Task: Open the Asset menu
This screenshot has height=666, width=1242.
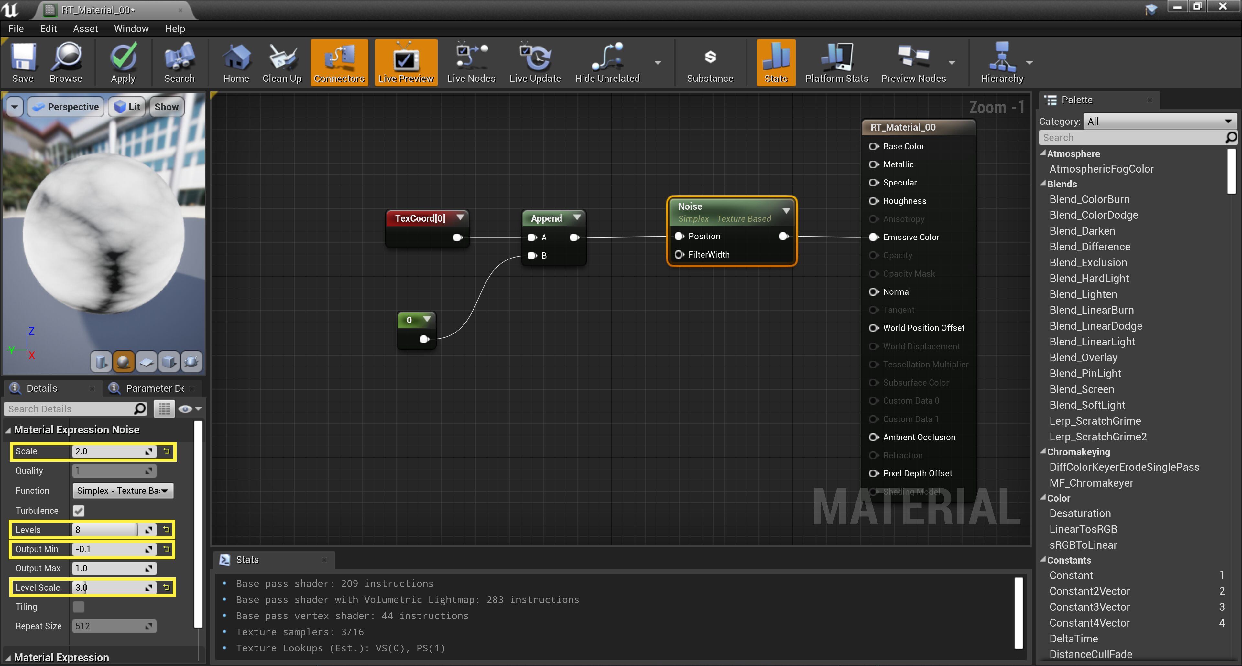Action: point(85,28)
